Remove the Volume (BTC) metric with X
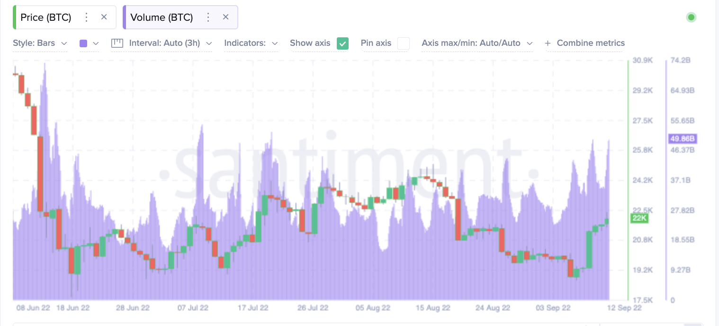 point(226,17)
